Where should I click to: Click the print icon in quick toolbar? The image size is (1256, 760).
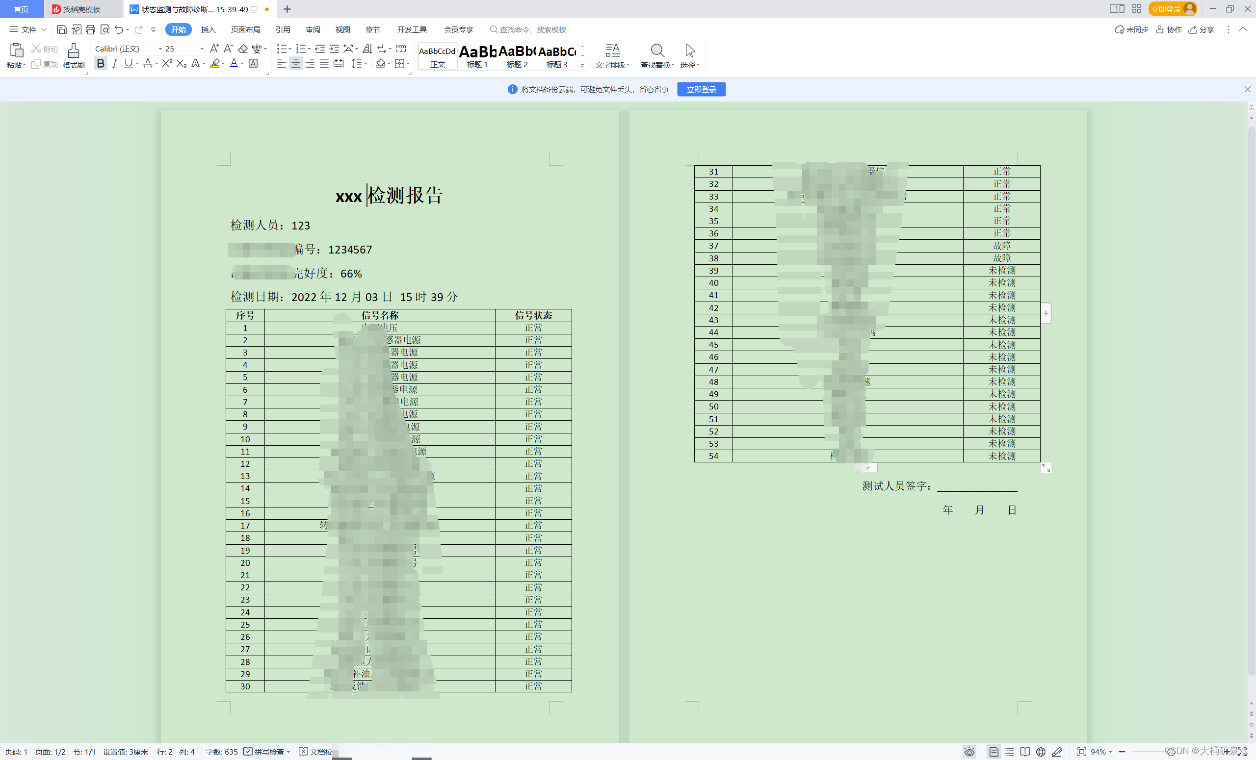point(90,29)
